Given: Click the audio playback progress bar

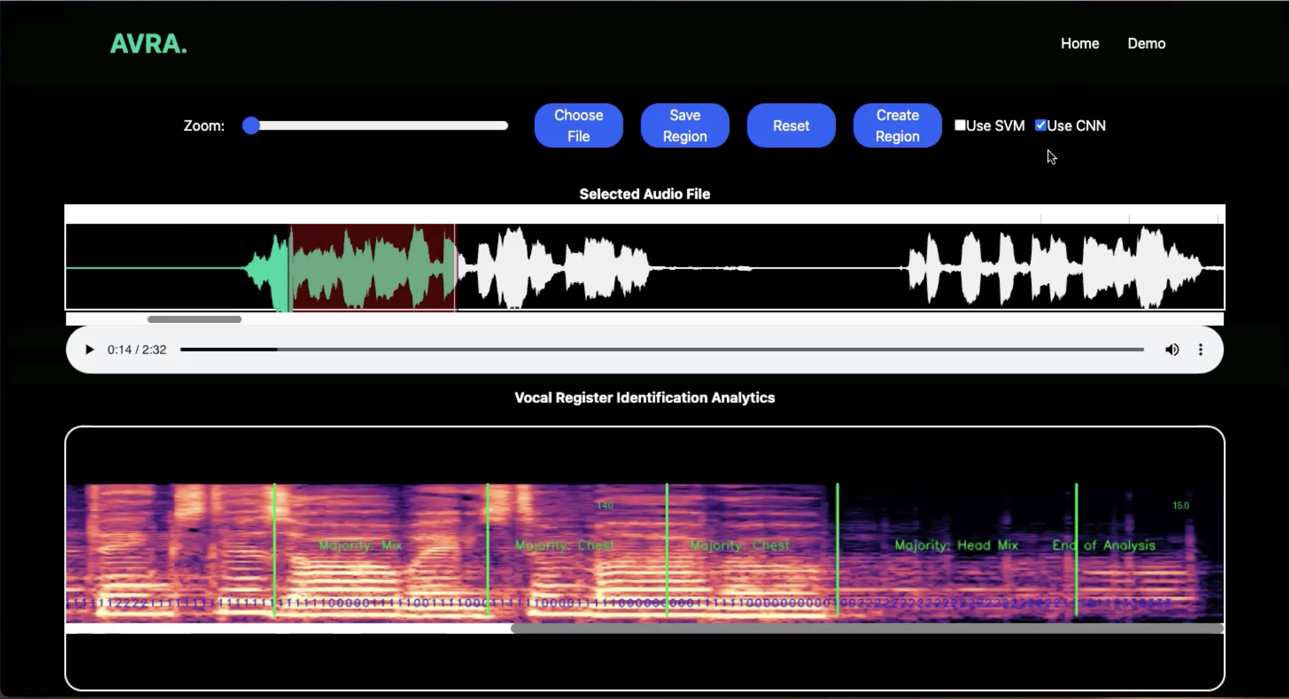Looking at the screenshot, I should coord(661,349).
